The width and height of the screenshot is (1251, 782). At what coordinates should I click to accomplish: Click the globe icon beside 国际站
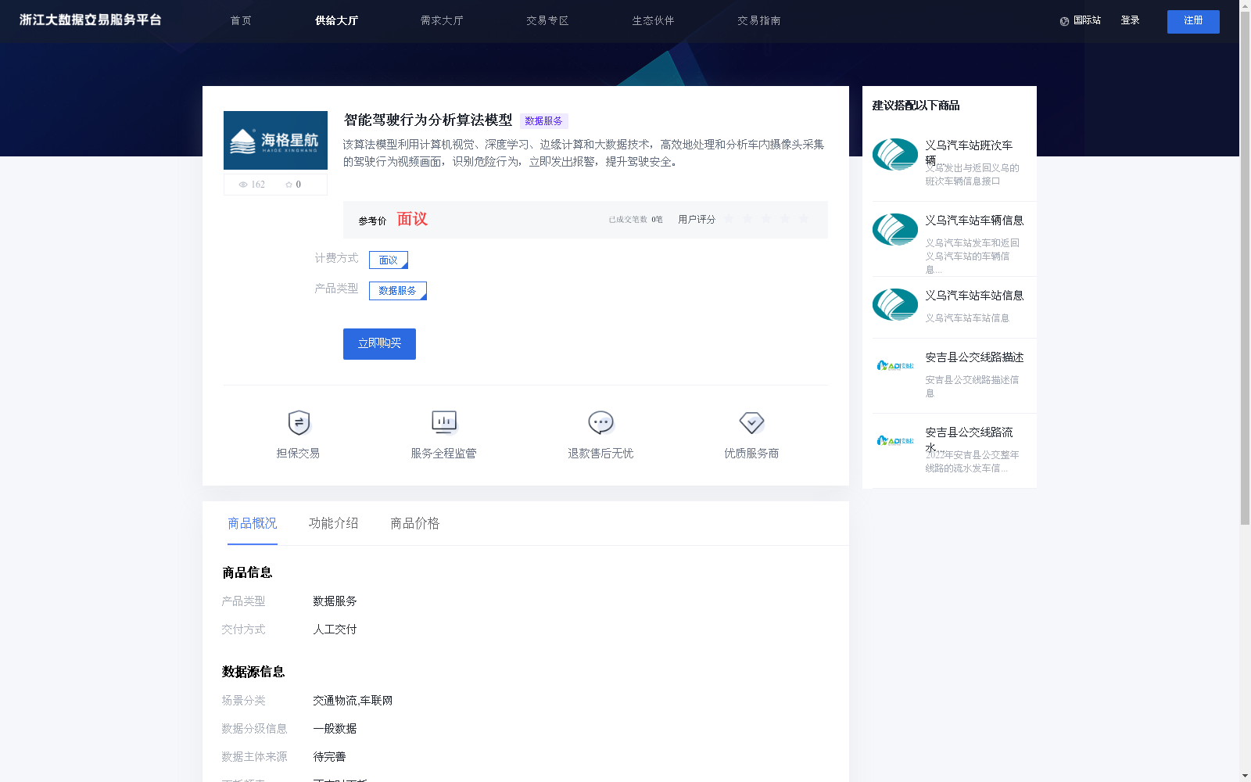(1064, 21)
